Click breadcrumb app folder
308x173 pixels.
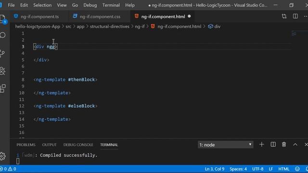[x=80, y=26]
